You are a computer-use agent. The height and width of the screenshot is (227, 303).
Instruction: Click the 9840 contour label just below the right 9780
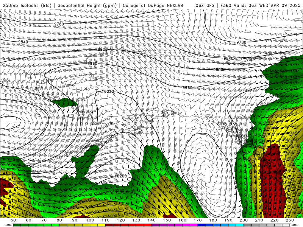click(x=229, y=58)
